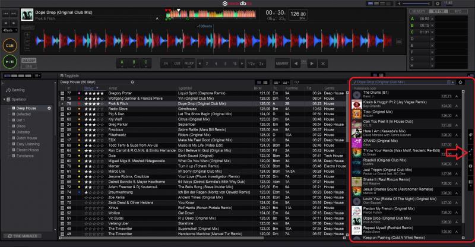Click the RELOOP button
475x247 pixels.
tap(189, 64)
